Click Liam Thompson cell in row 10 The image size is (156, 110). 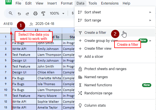point(49,90)
